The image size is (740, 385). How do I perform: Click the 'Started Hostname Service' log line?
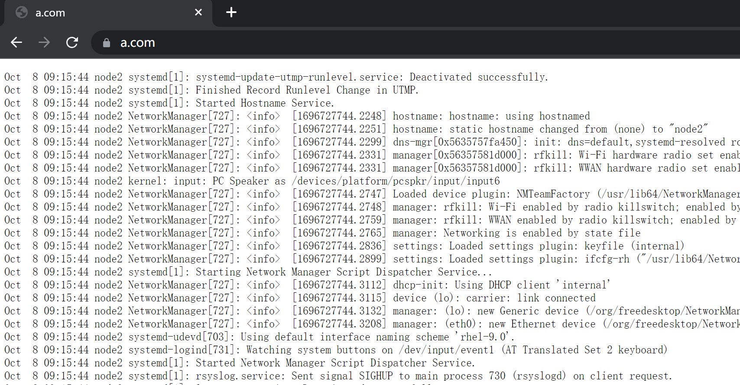(264, 103)
